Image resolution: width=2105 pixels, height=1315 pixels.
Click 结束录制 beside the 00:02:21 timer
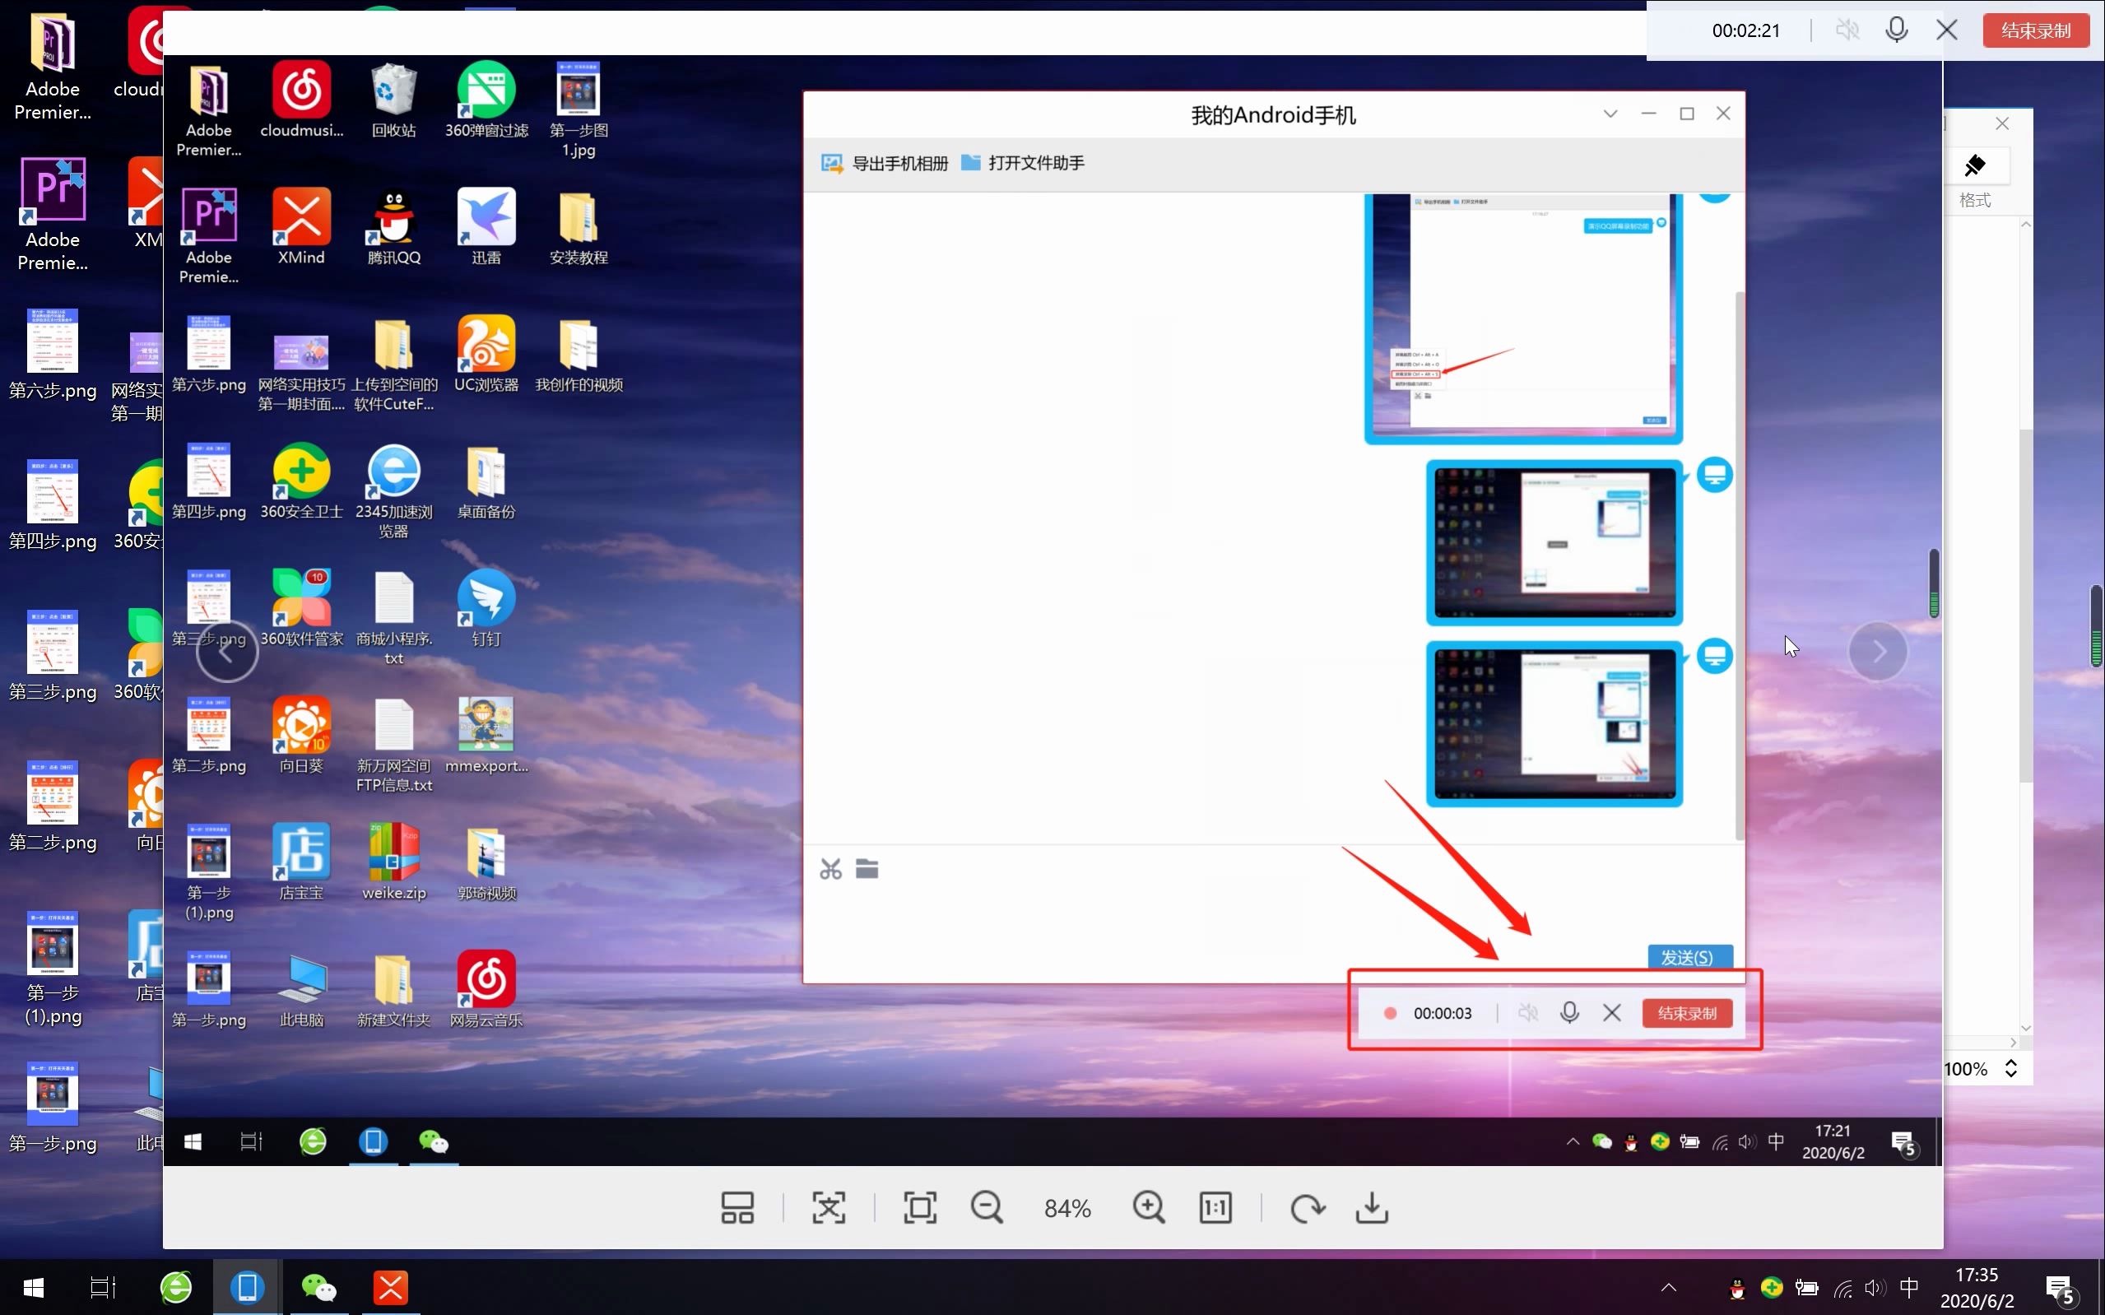click(2037, 30)
